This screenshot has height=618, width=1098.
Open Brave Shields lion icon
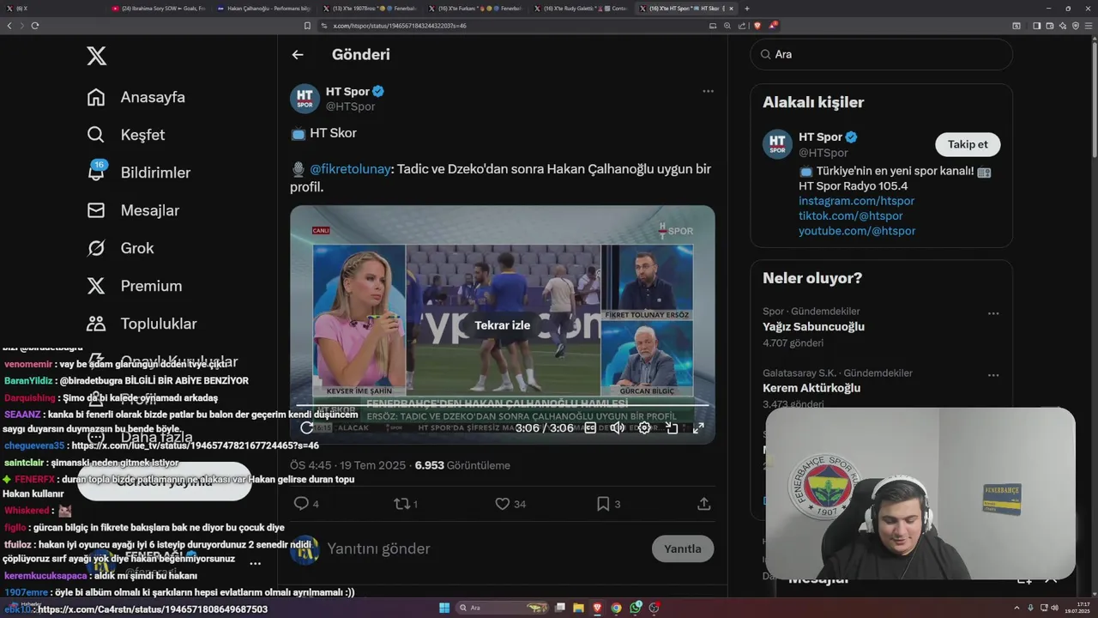757,26
